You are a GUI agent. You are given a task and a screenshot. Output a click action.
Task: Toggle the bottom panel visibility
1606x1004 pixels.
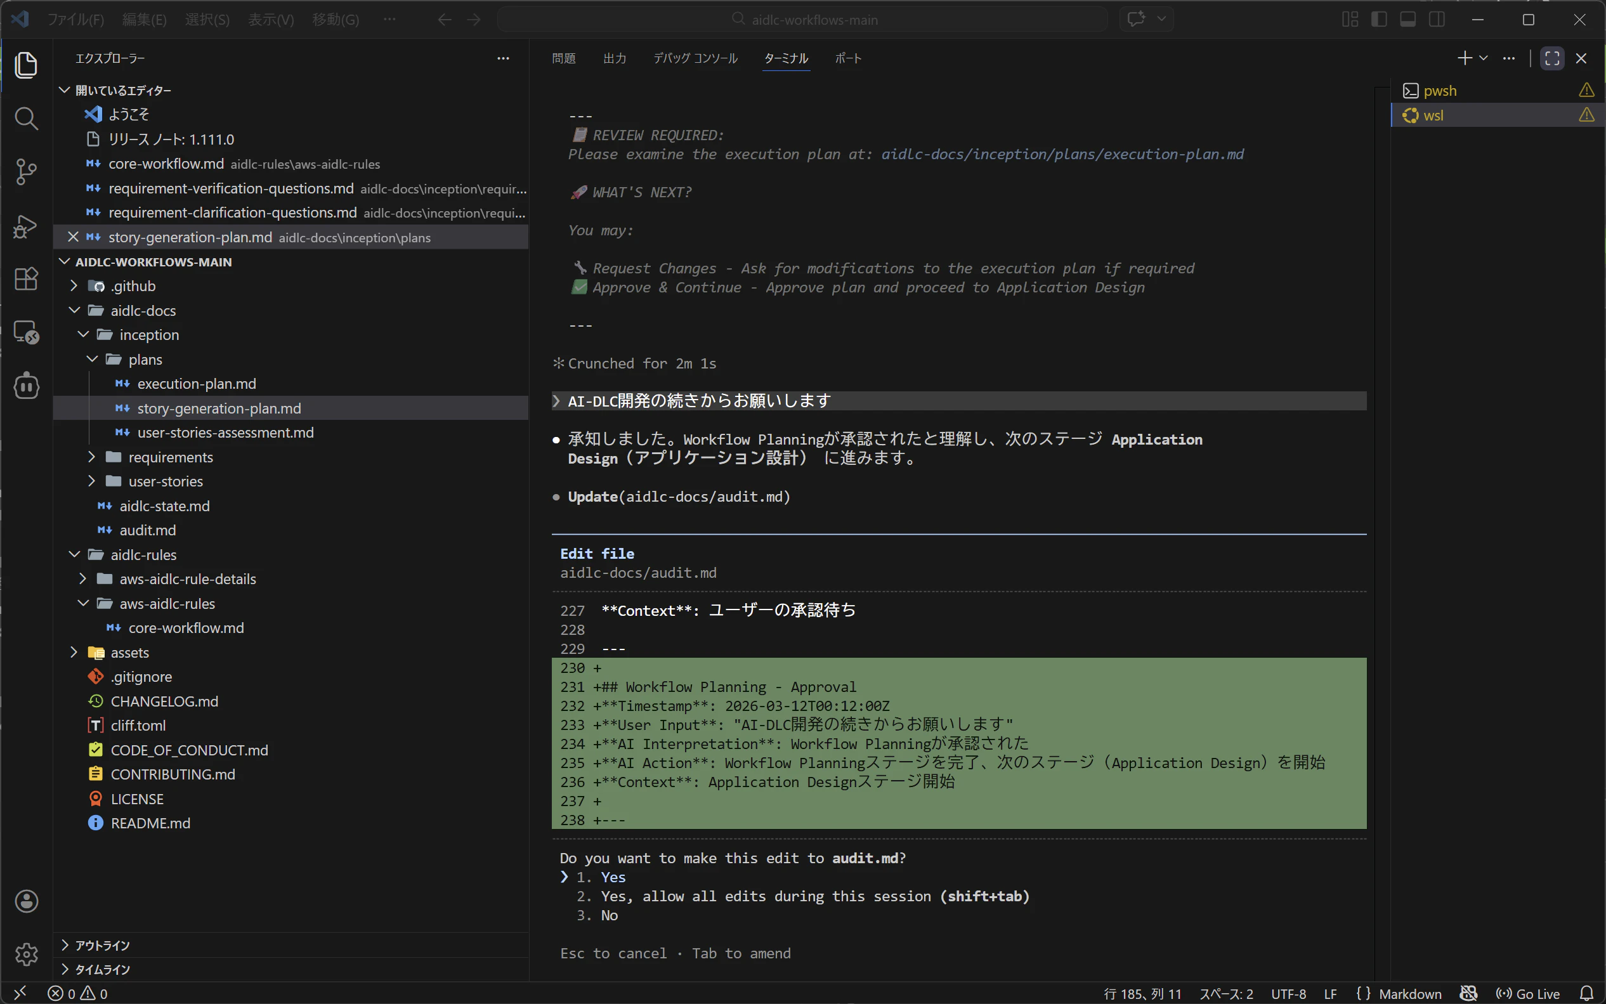1407,20
